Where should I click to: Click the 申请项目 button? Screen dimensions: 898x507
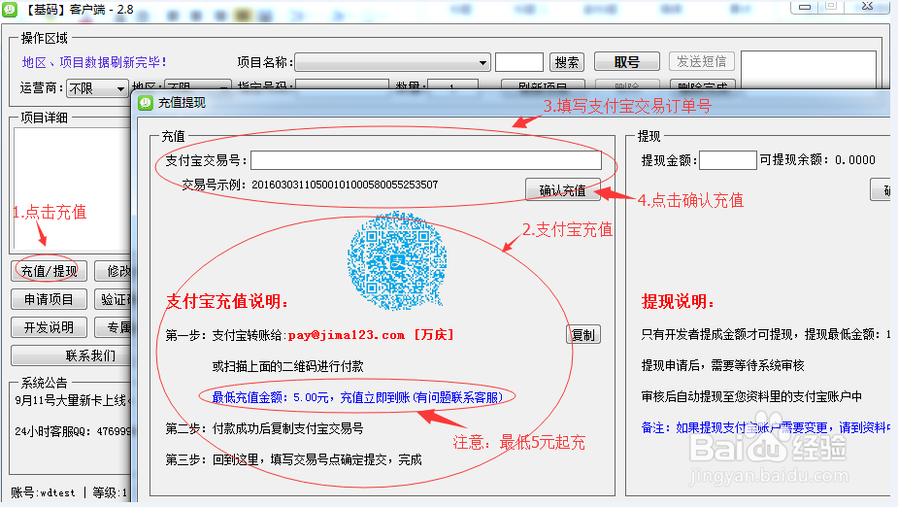click(x=50, y=299)
